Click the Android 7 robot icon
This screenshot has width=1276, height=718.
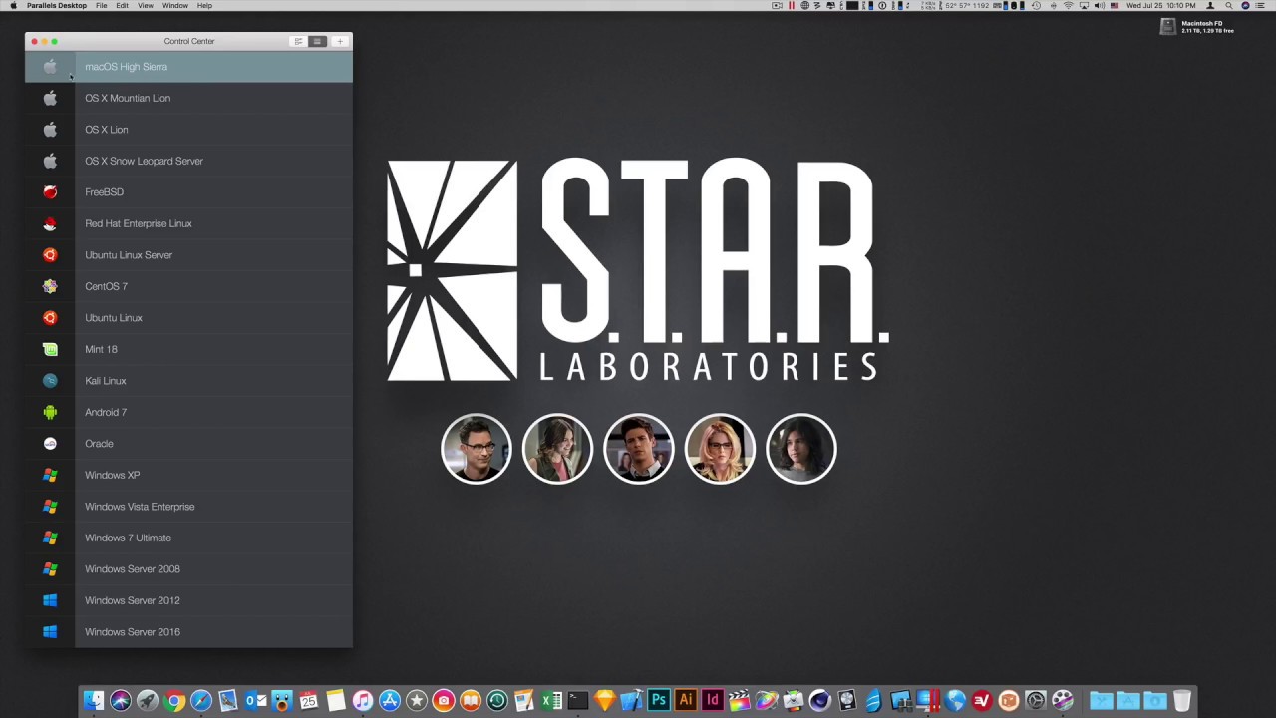click(x=50, y=412)
